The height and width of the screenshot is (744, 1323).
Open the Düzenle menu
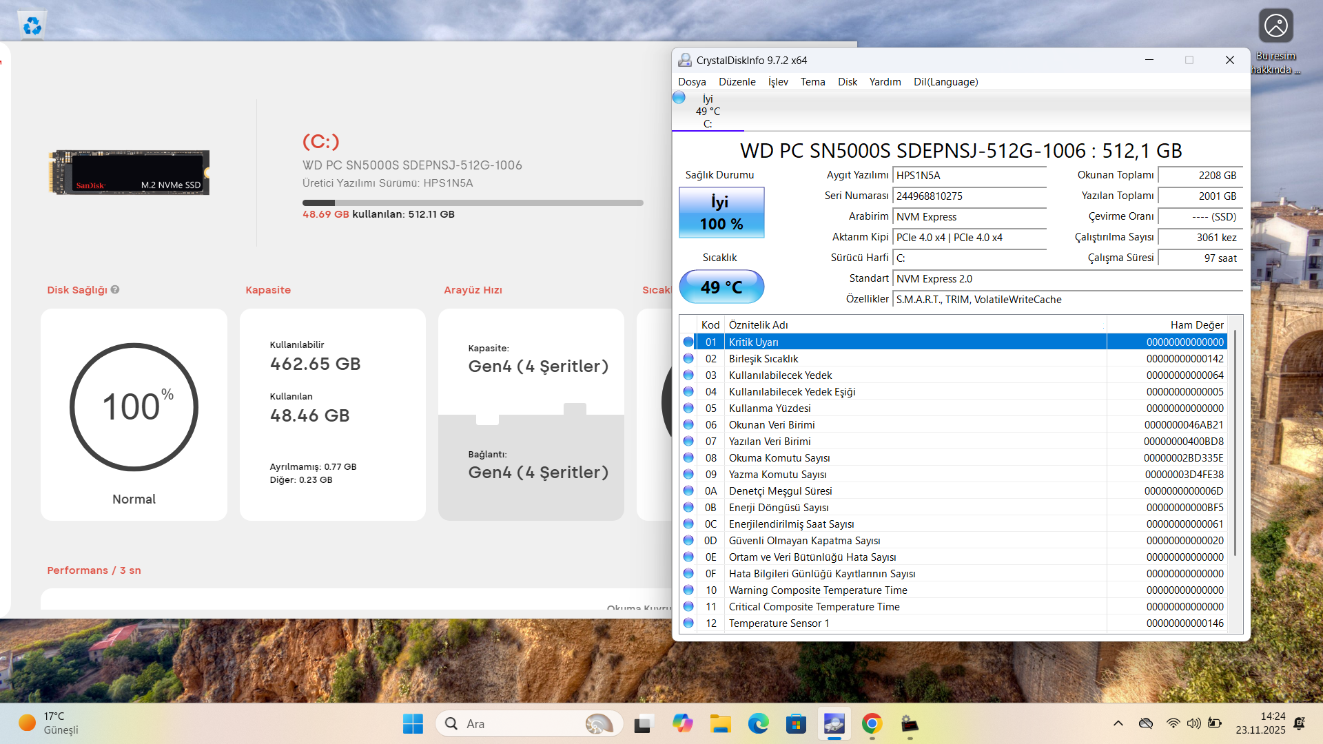point(737,82)
